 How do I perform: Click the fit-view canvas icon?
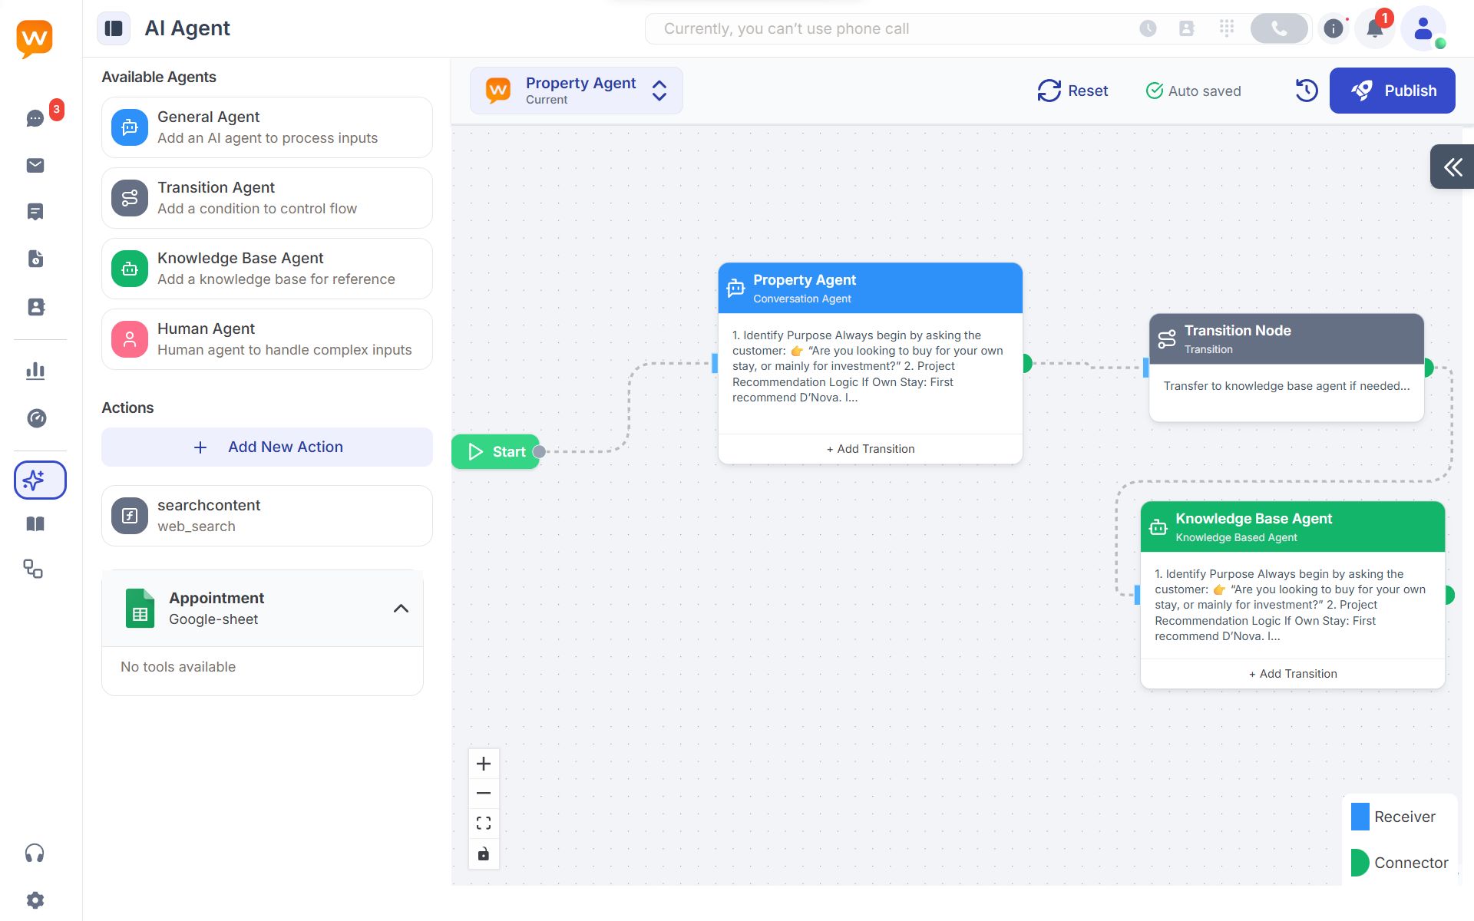[x=484, y=824]
